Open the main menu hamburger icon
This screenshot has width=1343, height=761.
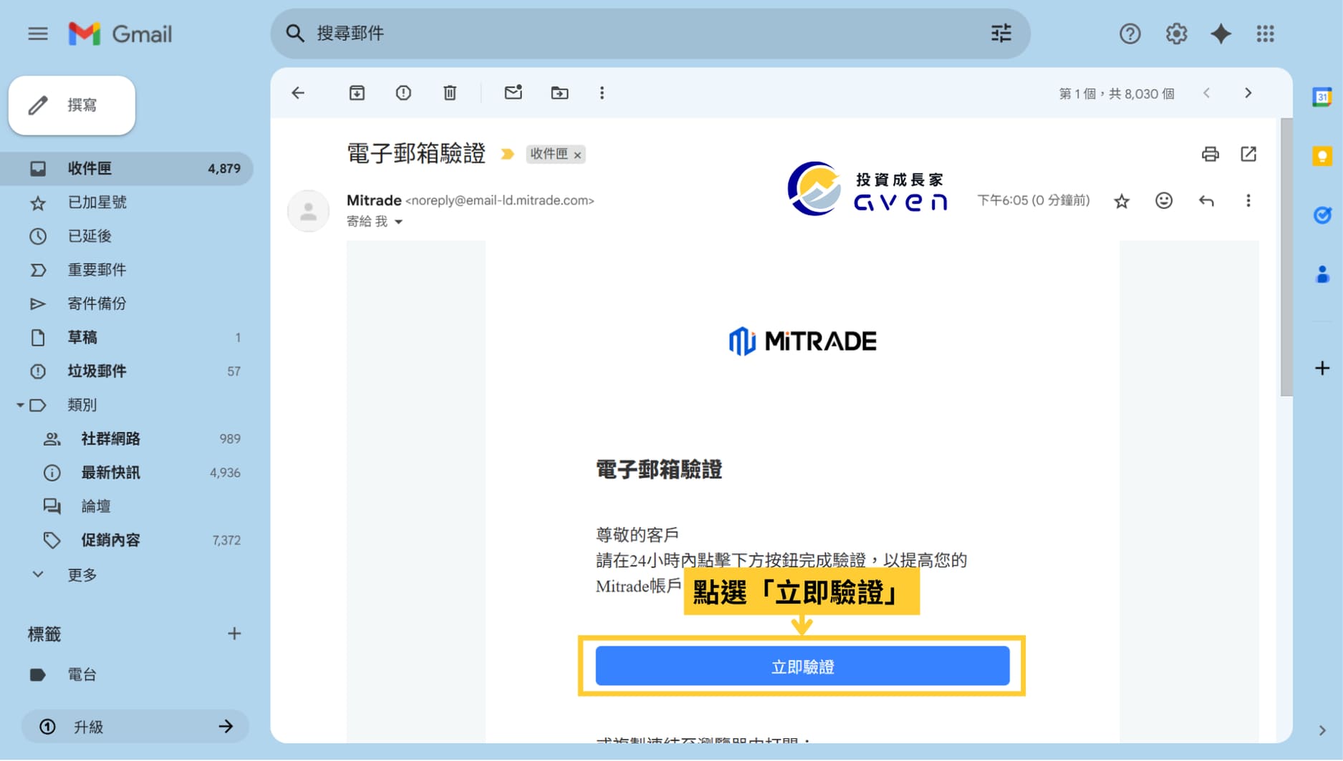37,34
